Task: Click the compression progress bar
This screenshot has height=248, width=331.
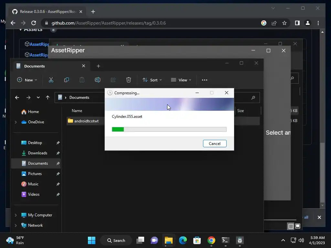Action: tap(169, 129)
